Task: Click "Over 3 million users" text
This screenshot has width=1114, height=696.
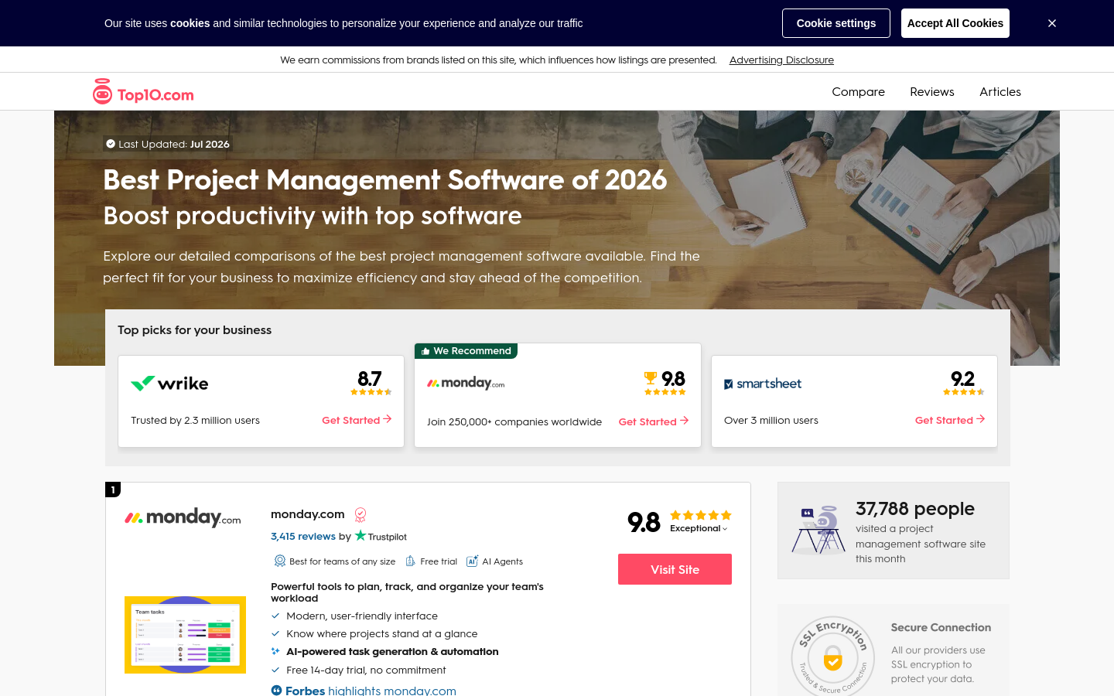Action: click(771, 420)
